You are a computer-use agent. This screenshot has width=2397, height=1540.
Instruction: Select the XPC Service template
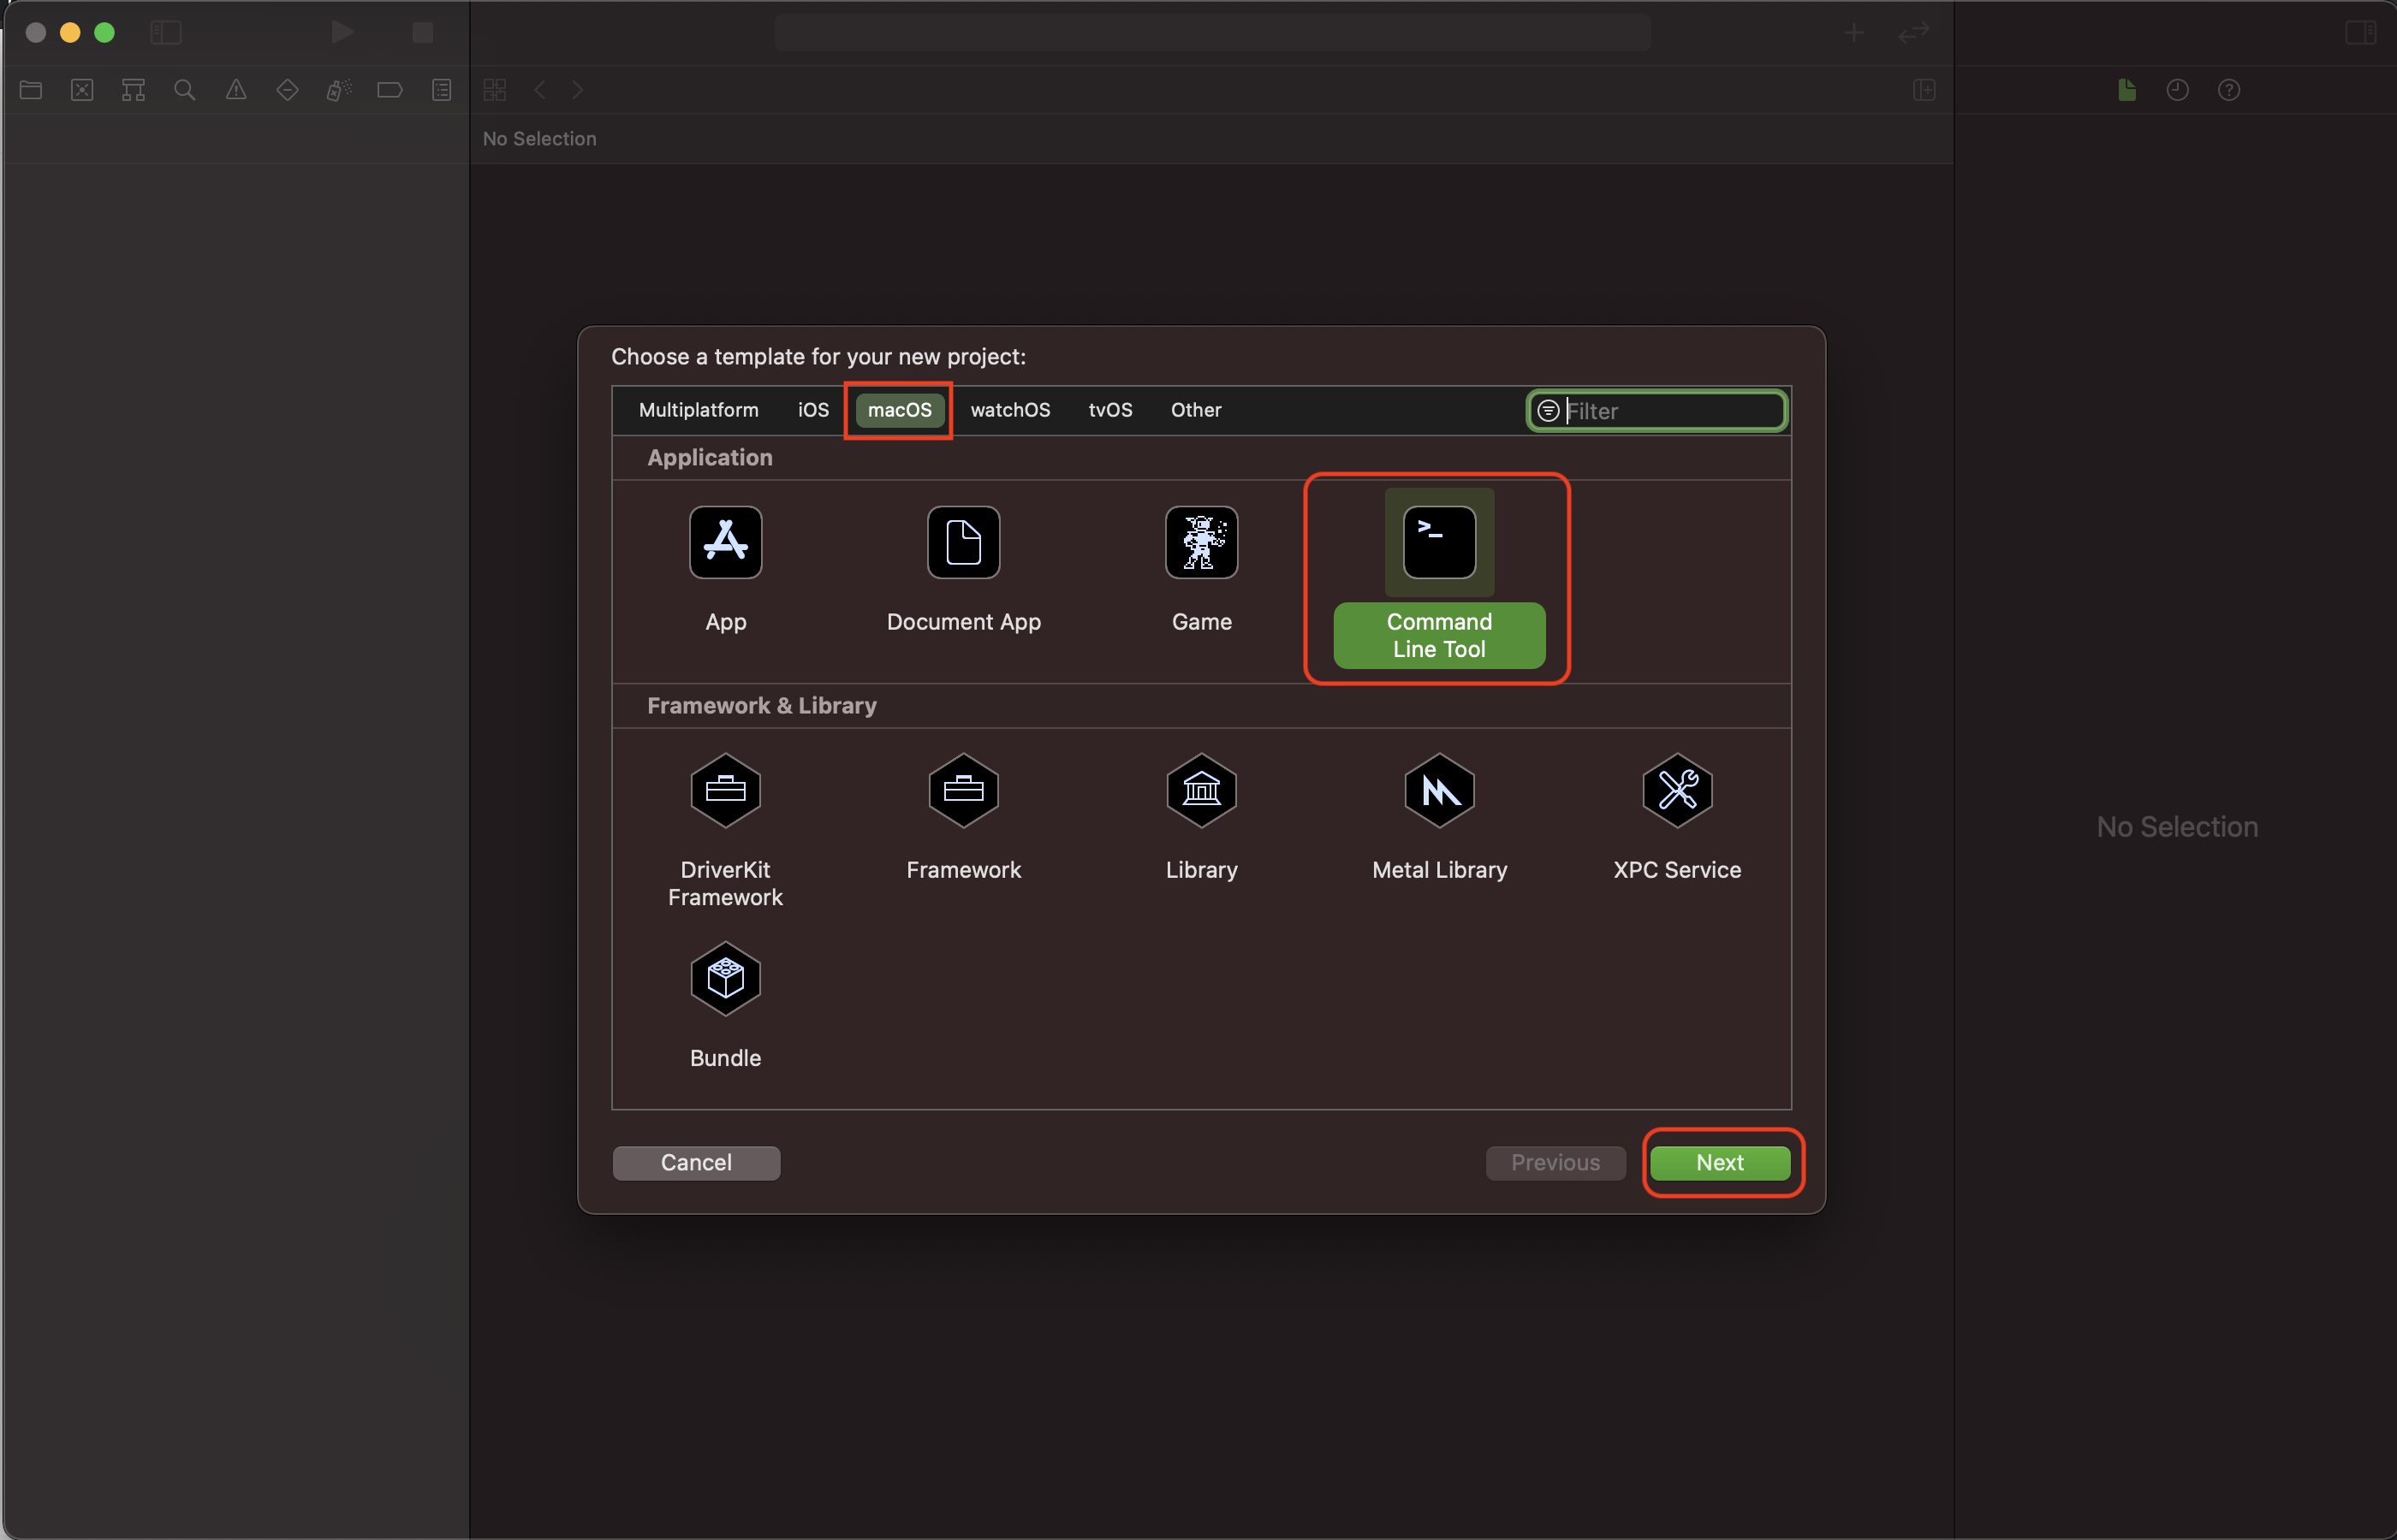(1677, 791)
